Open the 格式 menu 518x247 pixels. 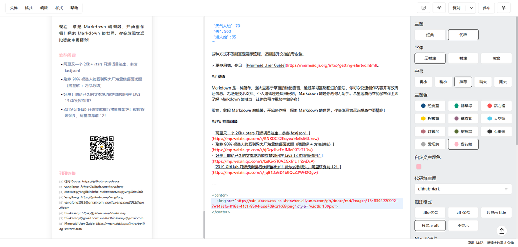29,8
